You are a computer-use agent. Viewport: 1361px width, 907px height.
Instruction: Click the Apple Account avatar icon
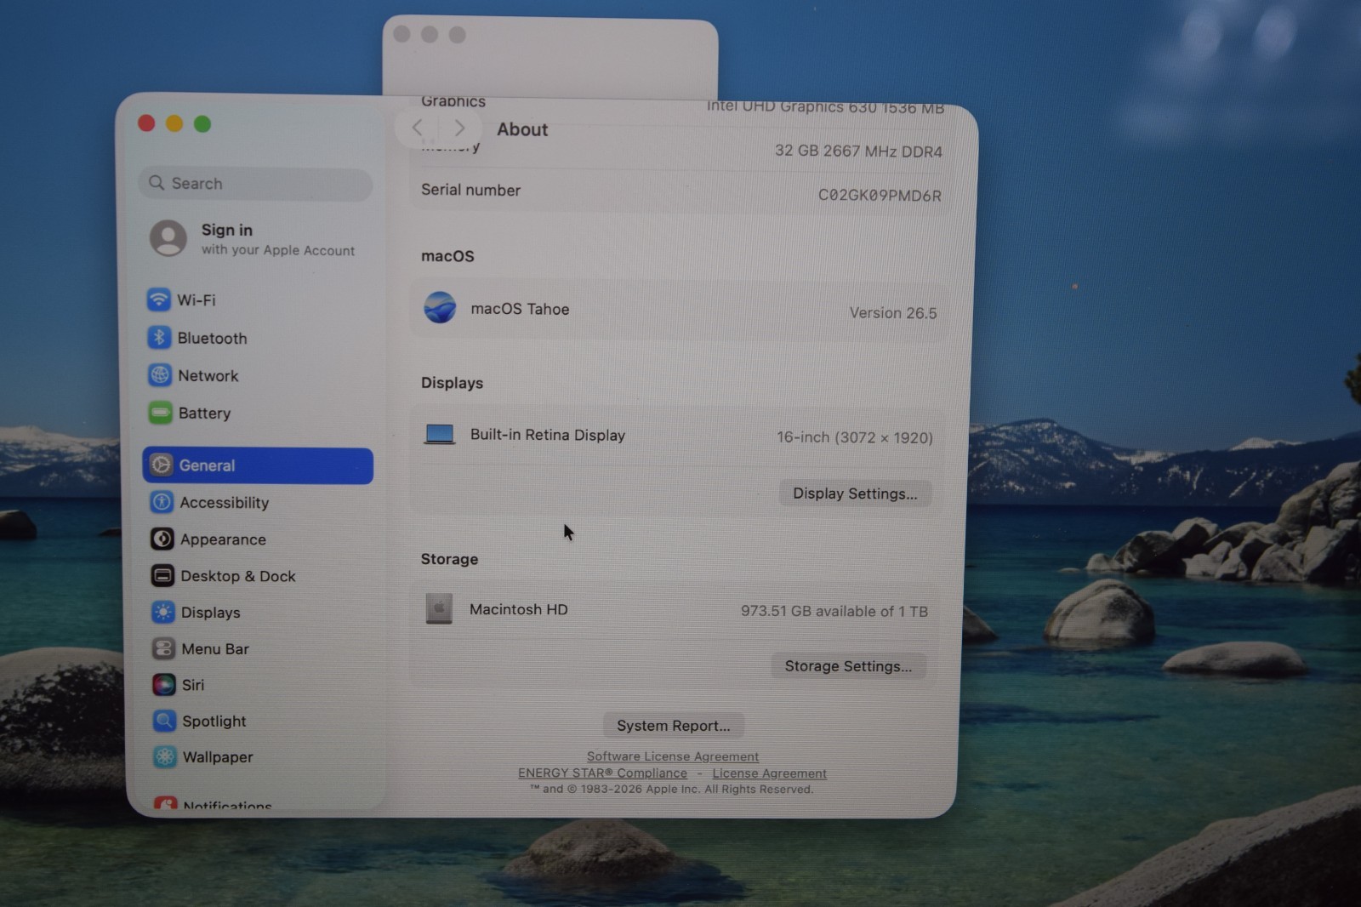168,238
